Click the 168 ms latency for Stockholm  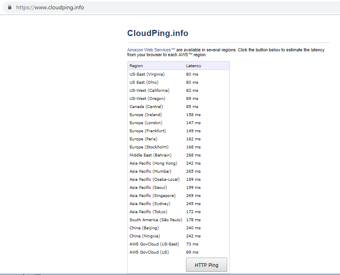point(193,147)
